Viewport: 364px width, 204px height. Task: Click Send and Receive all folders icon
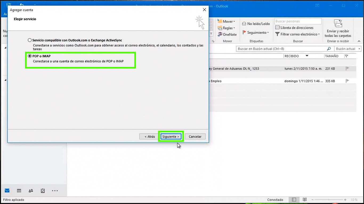pos(338,24)
